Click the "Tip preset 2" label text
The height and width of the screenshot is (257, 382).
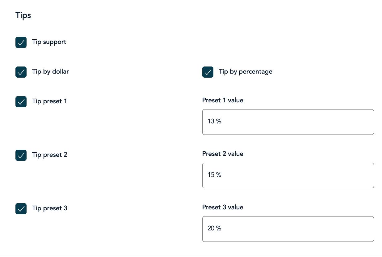coord(49,155)
